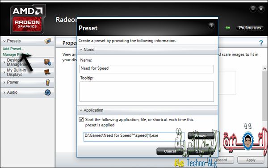Collapse the Name section in Preset dialog
The height and width of the screenshot is (168, 268).
tap(81, 50)
